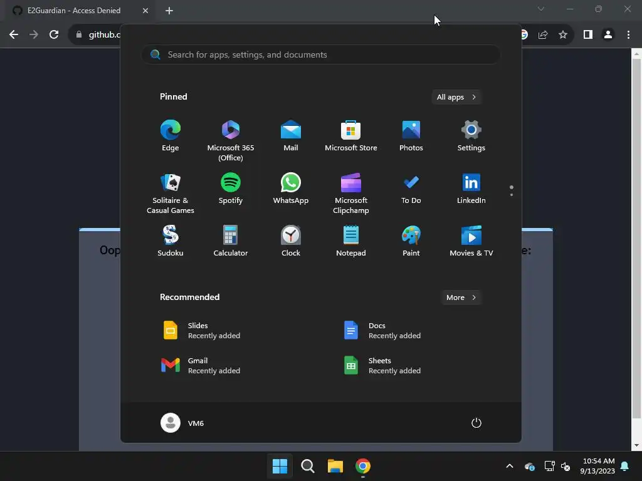Open Chrome three-dot menu
642x481 pixels.
[x=628, y=35]
